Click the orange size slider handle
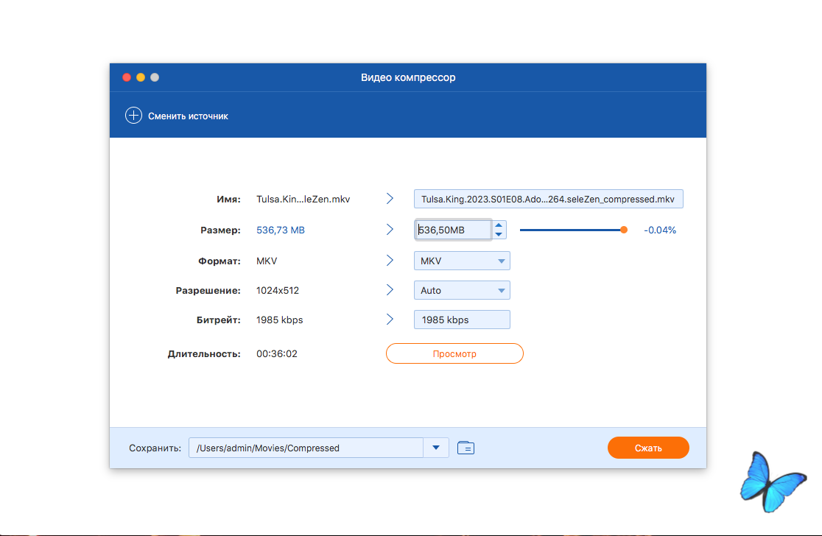The image size is (822, 536). pos(624,230)
